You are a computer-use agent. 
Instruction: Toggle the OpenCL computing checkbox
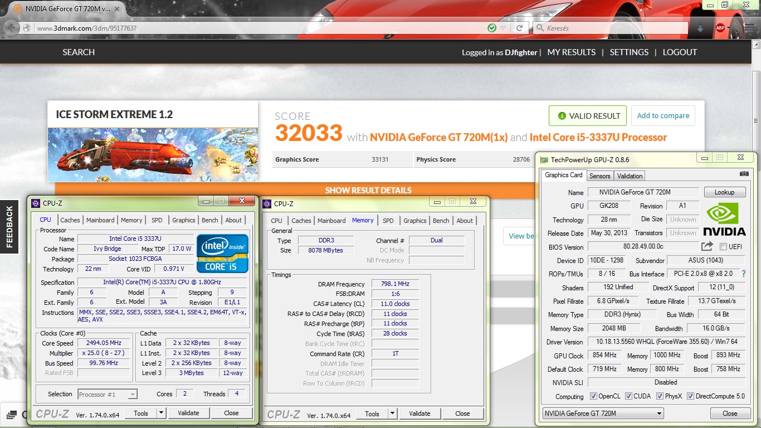[593, 397]
